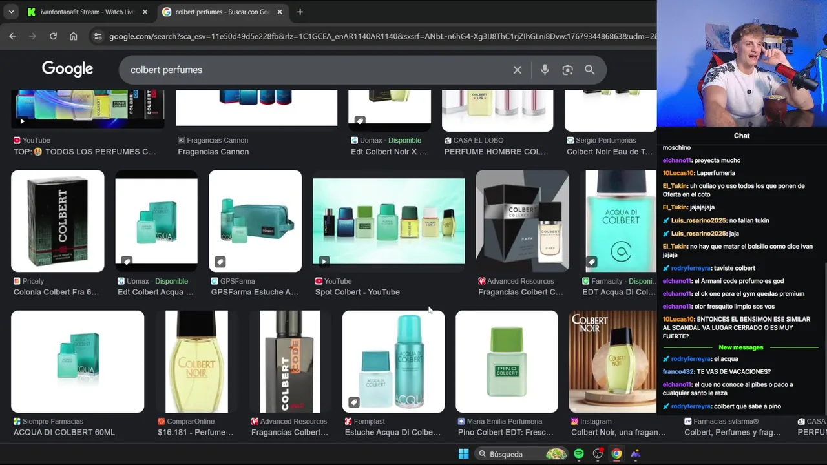This screenshot has height=465, width=827.
Task: Open Fragancias Cannon result link
Action: pos(213,152)
